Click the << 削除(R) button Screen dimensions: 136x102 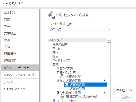(124, 97)
